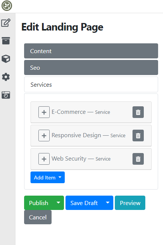
Task: Click the Orchard logo icon
Action: pos(7,6)
